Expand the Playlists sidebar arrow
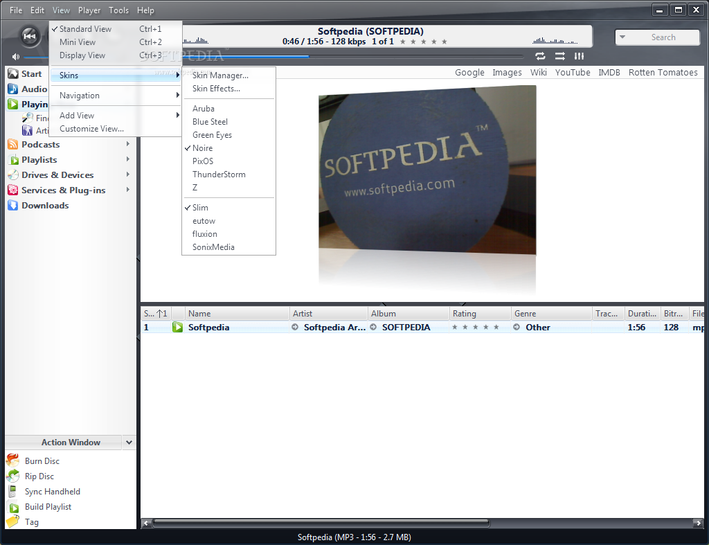This screenshot has width=709, height=545. pyautogui.click(x=128, y=159)
